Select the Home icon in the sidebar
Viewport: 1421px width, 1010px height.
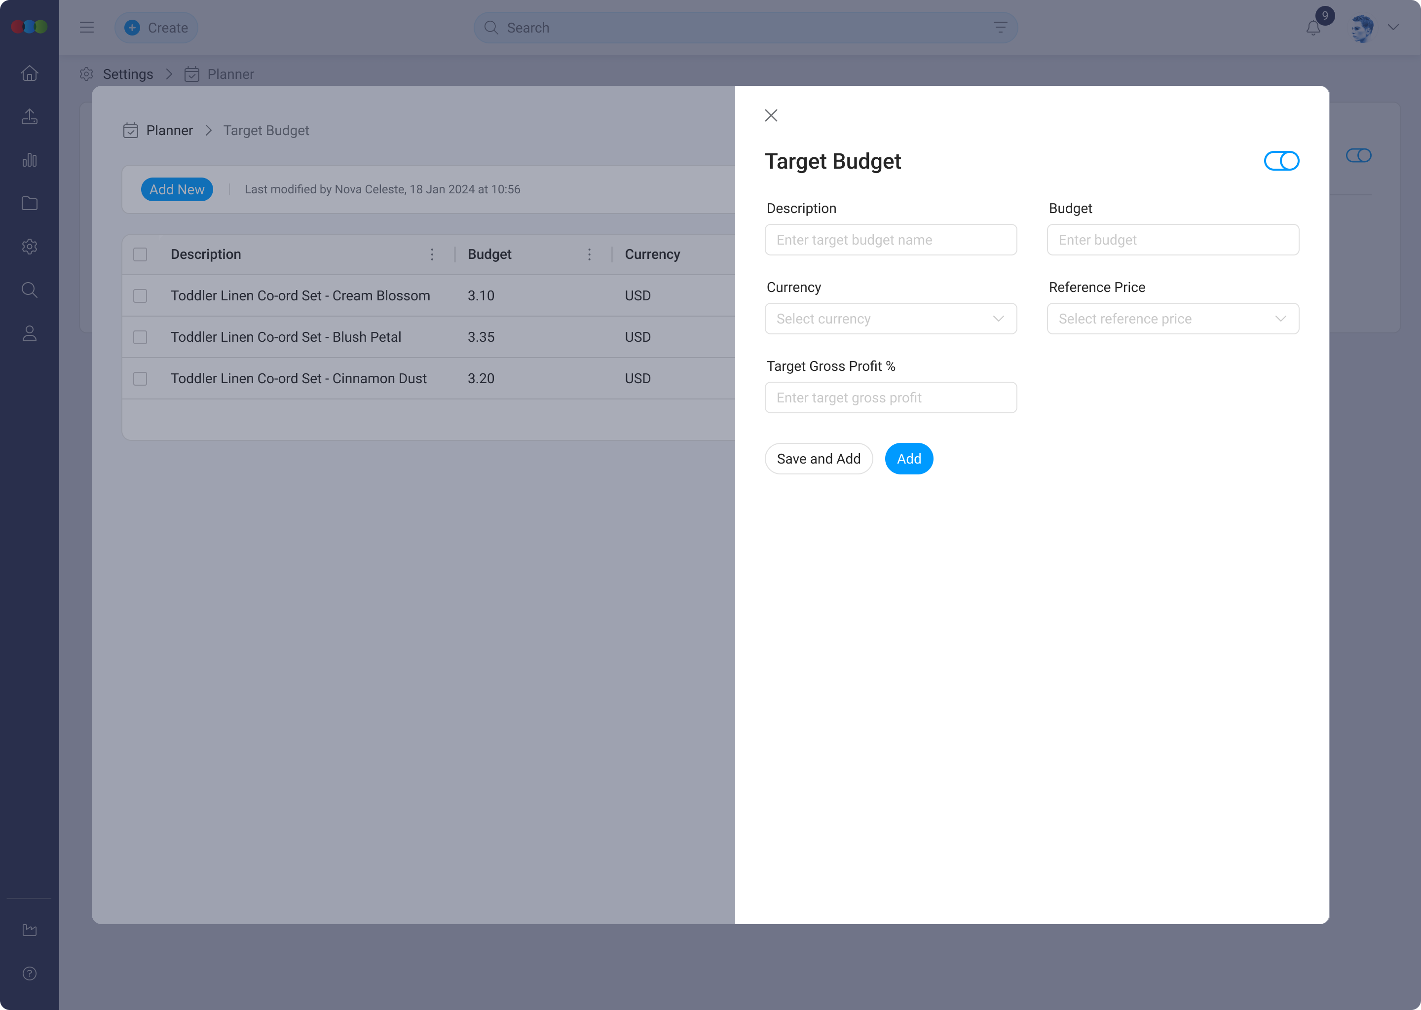tap(29, 73)
